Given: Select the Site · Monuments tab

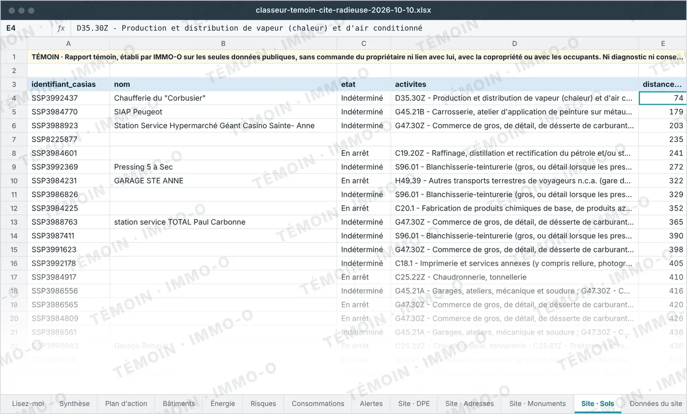Looking at the screenshot, I should [537, 404].
